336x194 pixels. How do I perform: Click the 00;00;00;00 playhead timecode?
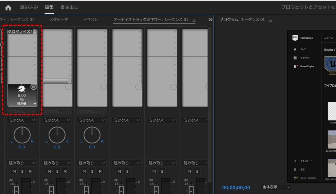pyautogui.click(x=236, y=188)
